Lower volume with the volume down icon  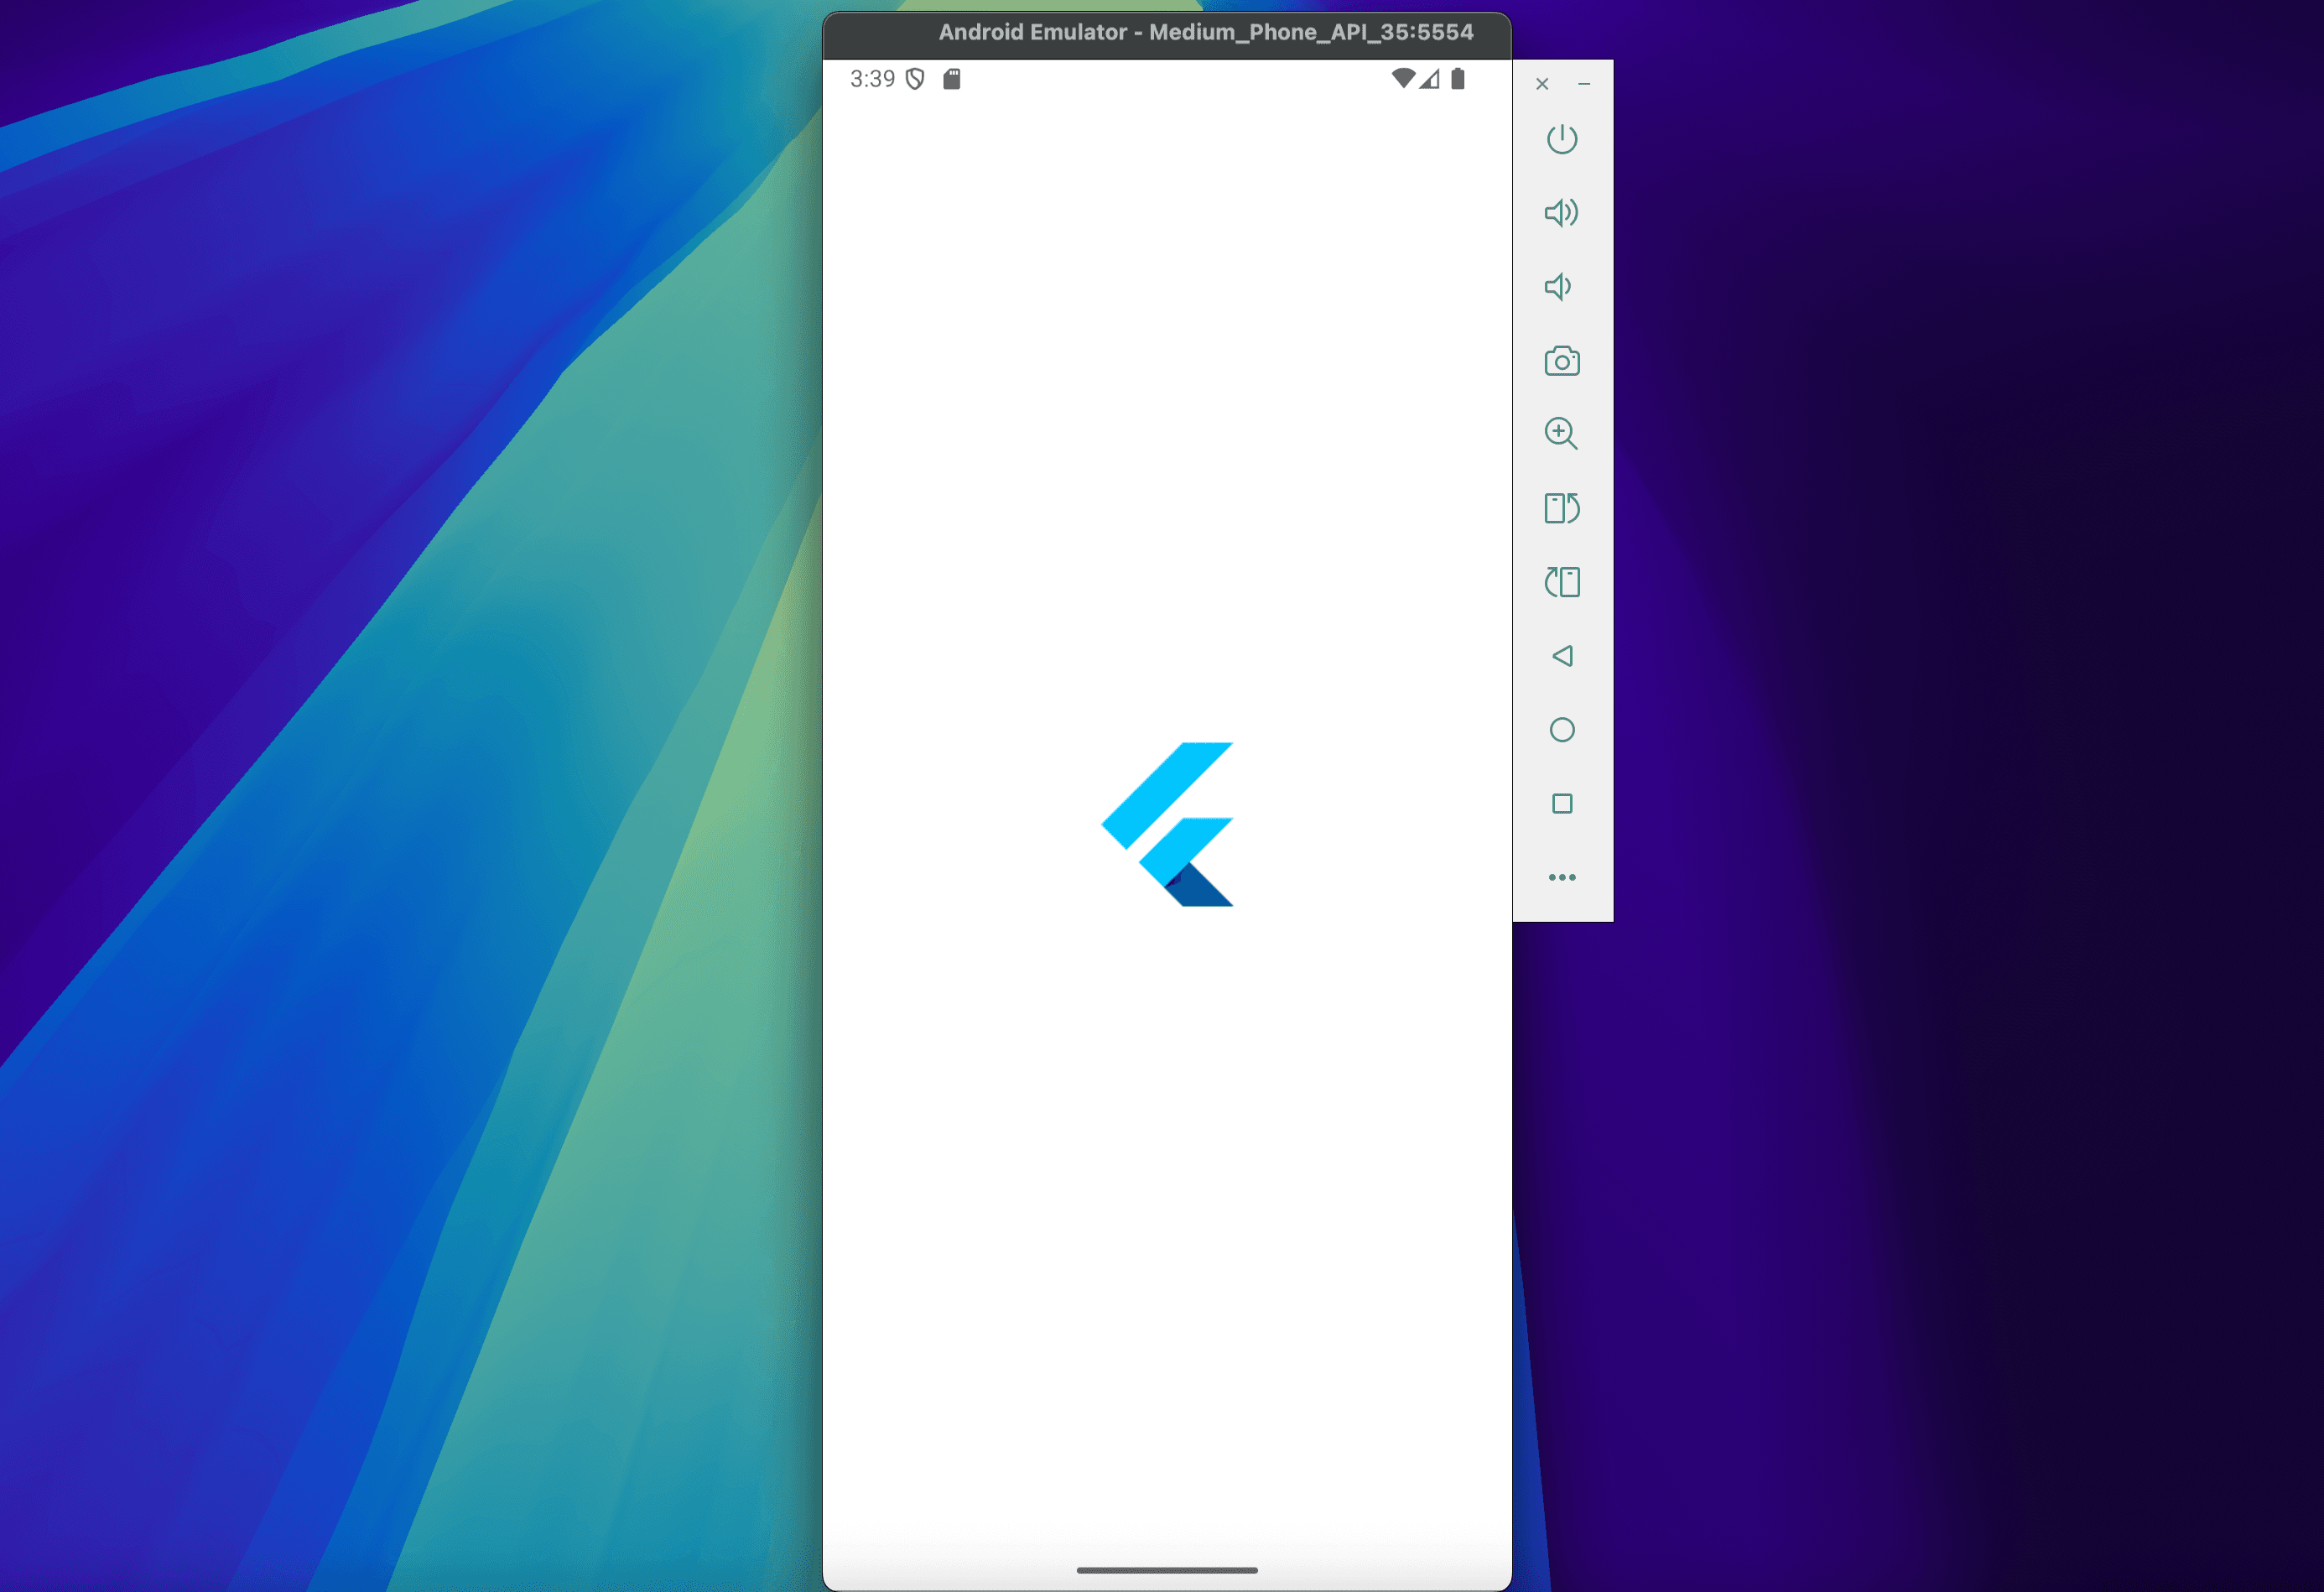[x=1558, y=287]
